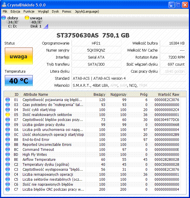Image resolution: width=190 pixels, height=198 pixels.
Task: Click the yellow status orb for uwaga disk
Action: 27,18
